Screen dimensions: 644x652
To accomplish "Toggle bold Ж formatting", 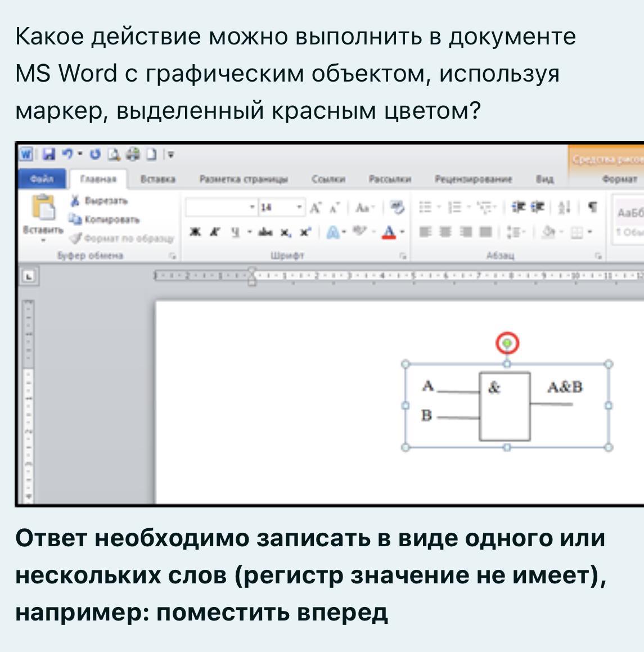I will click(x=195, y=232).
